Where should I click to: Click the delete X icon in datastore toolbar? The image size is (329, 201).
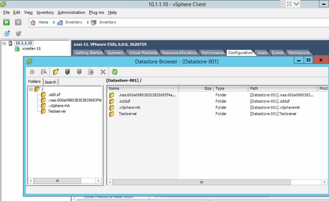point(103,72)
